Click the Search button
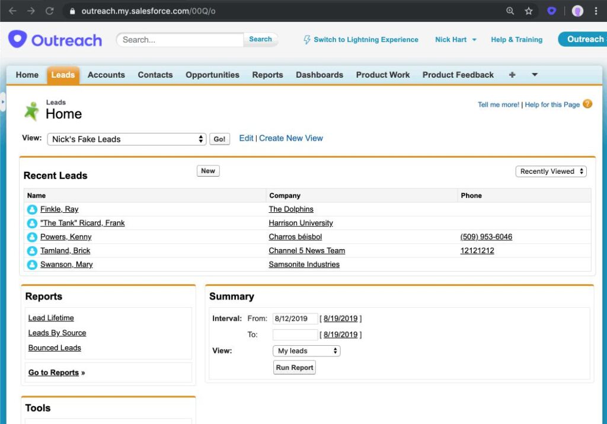Viewport: 607px width, 424px height. click(261, 39)
